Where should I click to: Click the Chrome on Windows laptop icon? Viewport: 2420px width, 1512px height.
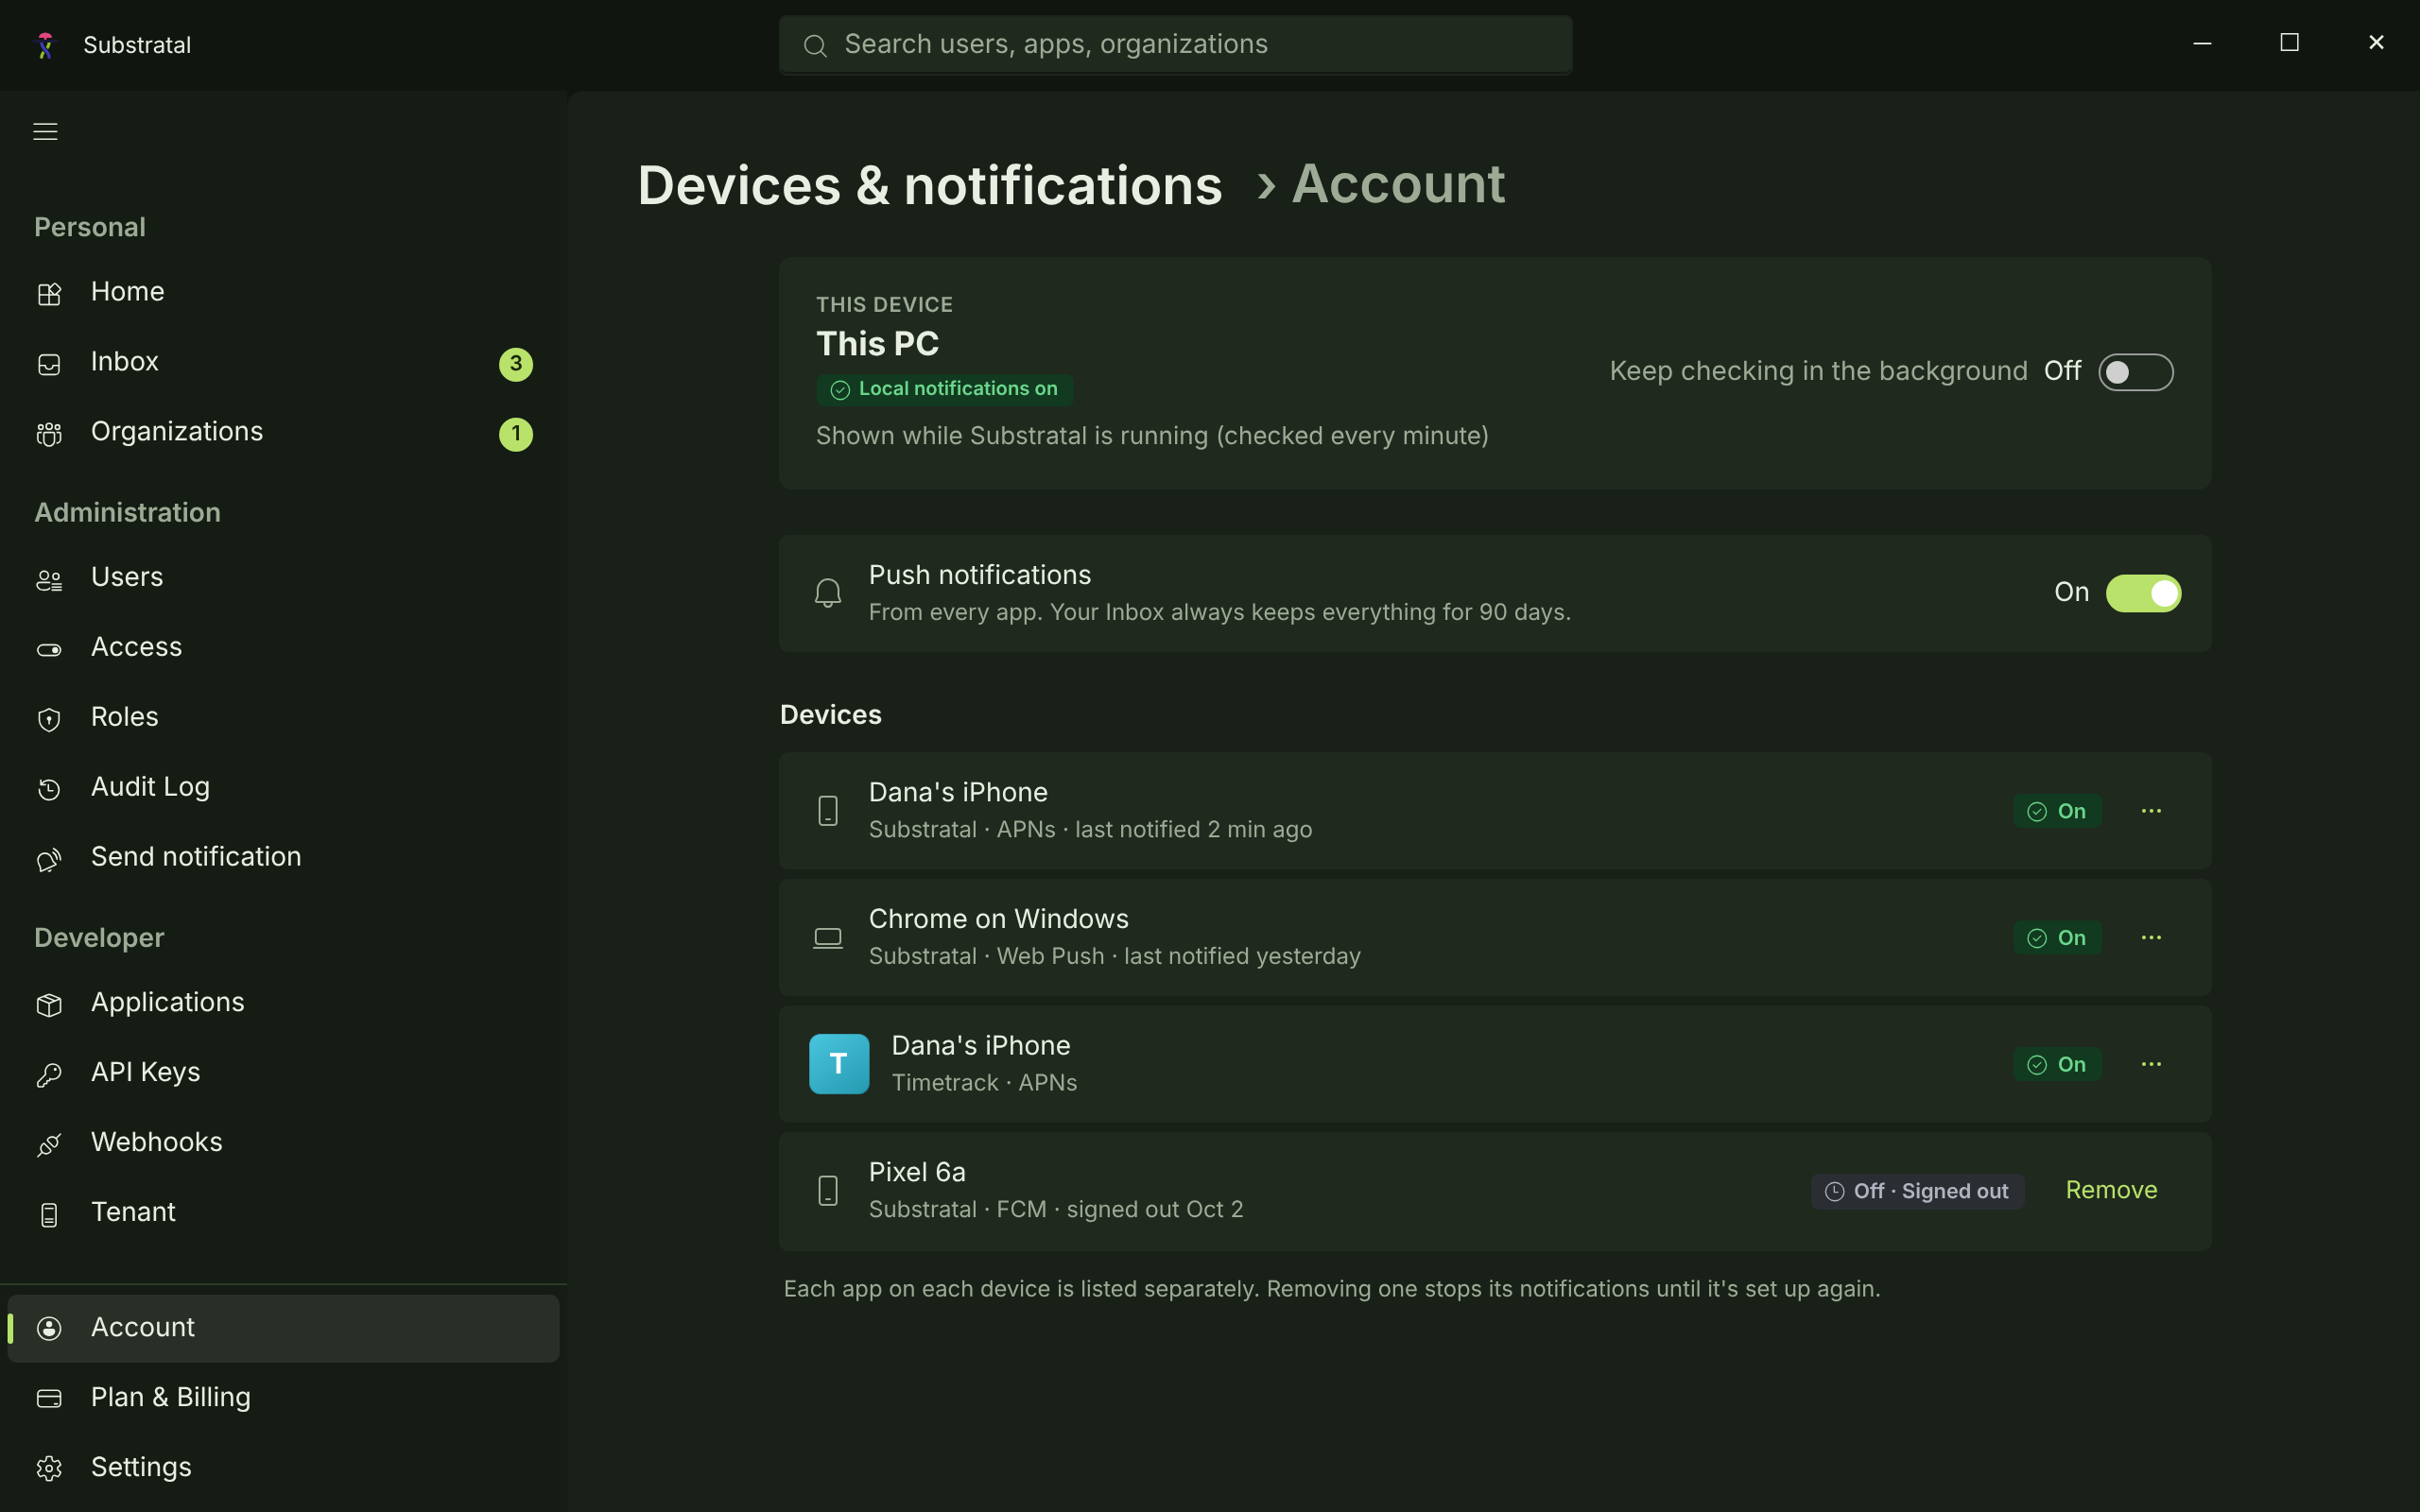(x=828, y=938)
